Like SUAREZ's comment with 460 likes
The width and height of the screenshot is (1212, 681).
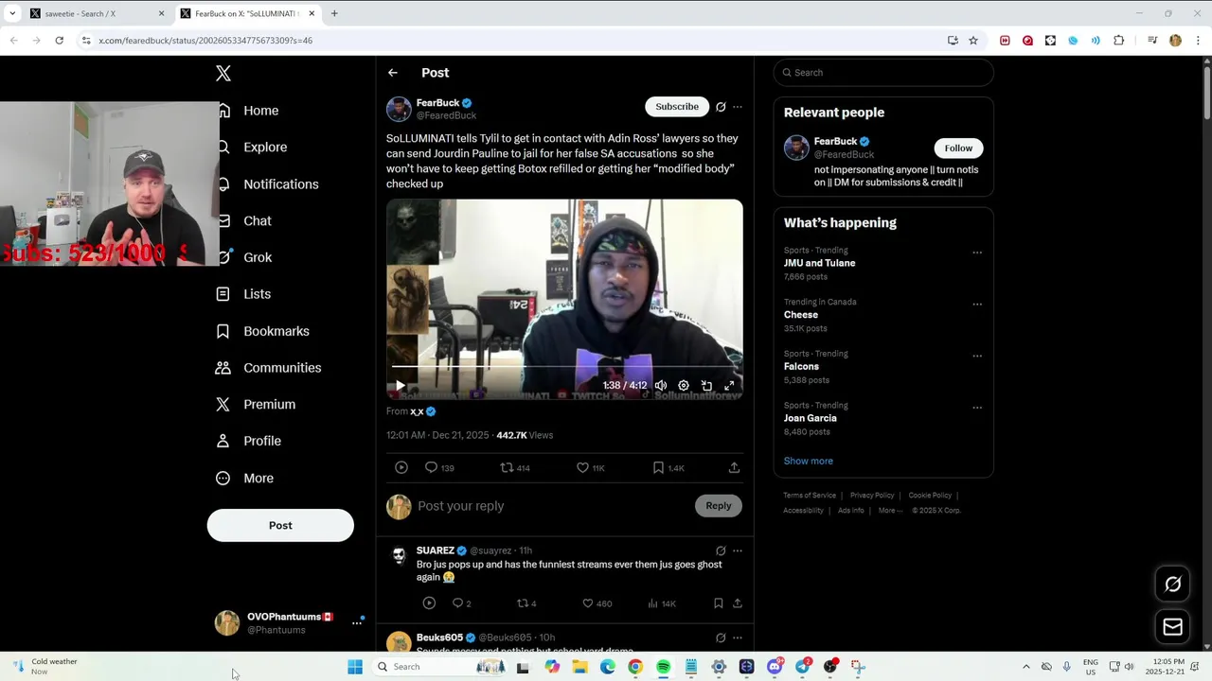[x=597, y=603]
